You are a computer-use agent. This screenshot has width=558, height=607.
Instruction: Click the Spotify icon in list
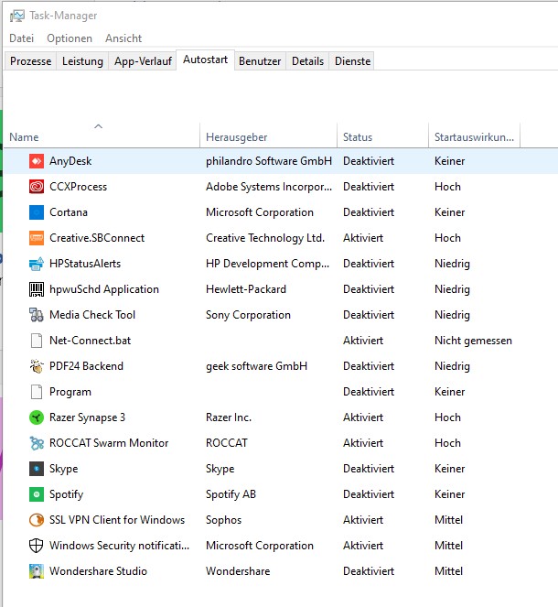(37, 494)
